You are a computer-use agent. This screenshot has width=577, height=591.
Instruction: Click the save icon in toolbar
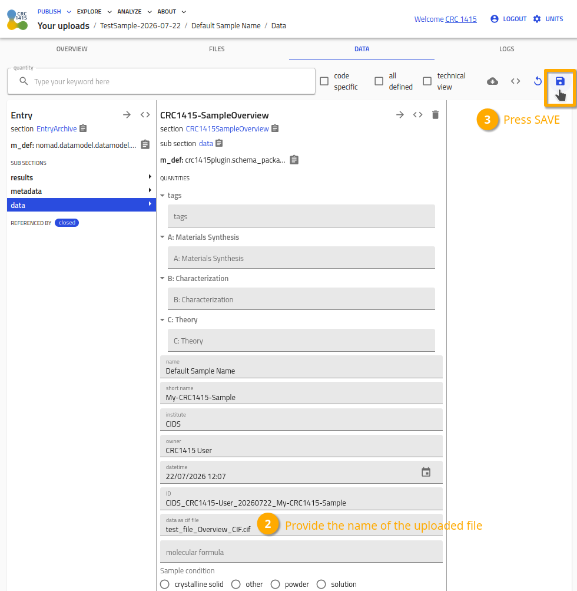(560, 81)
